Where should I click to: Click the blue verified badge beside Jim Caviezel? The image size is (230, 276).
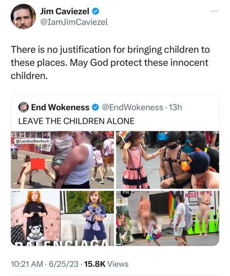click(95, 12)
